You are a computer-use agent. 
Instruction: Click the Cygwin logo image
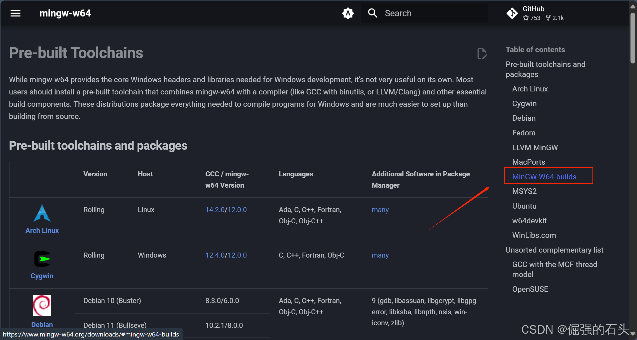pos(42,259)
